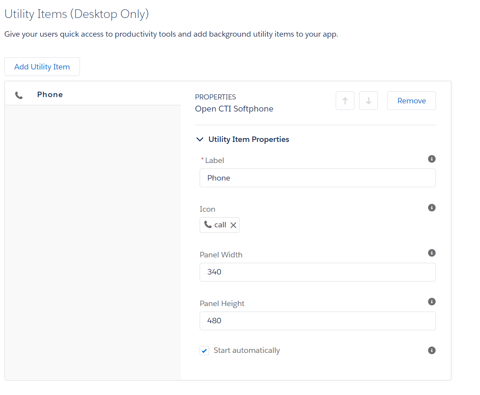
Task: Click the Add Utility Item button
Action: click(x=42, y=67)
